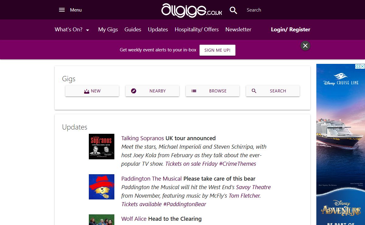Click Login/ Register
Viewport: 365px width, 225px height.
(x=290, y=29)
